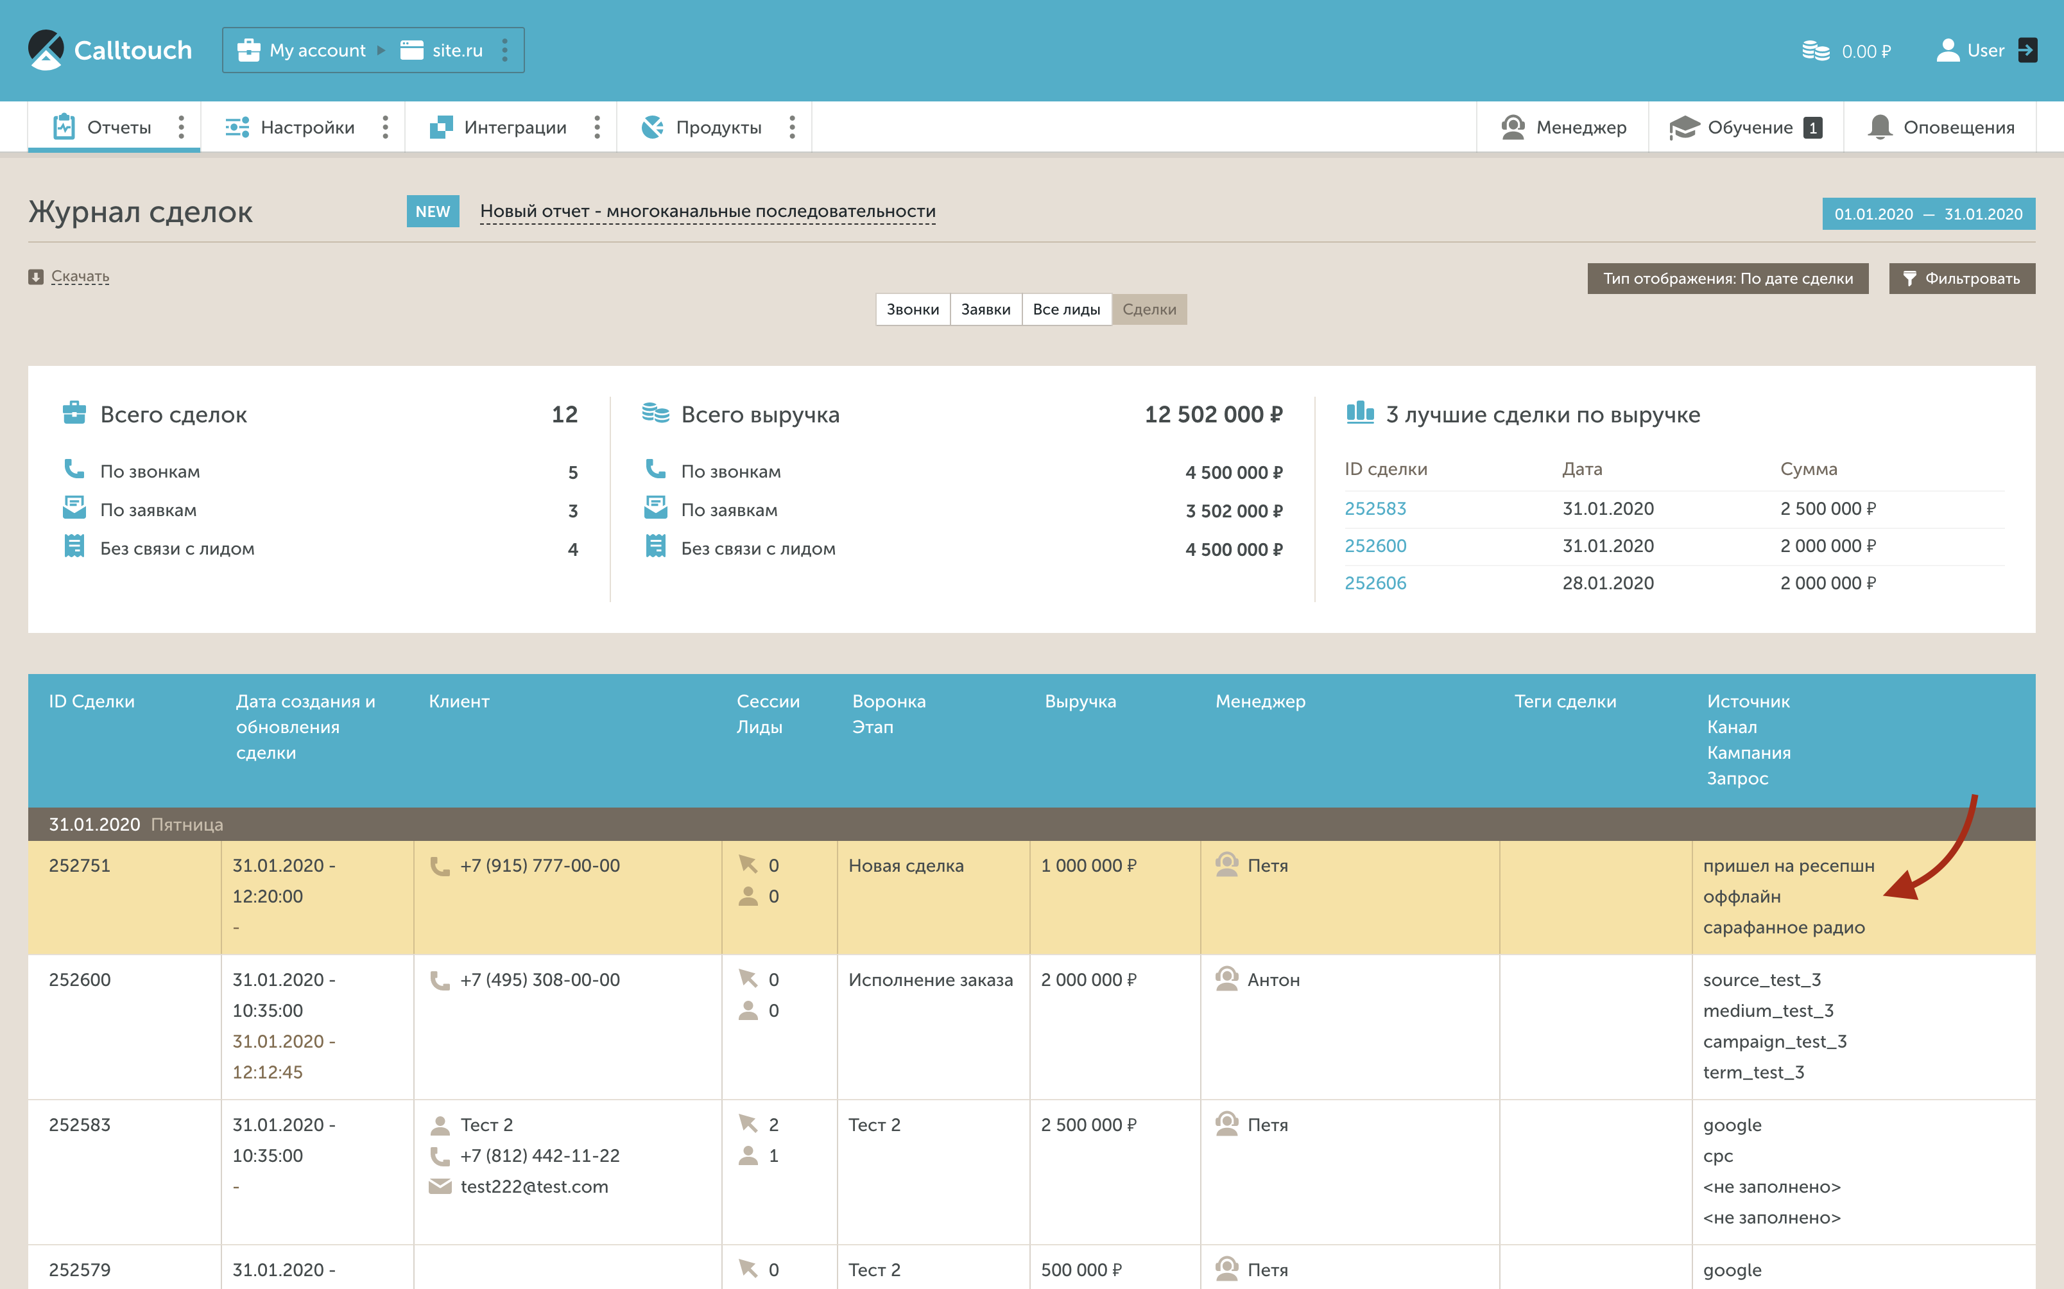Click deal ID 252751 in table
Viewport: 2064px width, 1289px height.
(x=79, y=866)
